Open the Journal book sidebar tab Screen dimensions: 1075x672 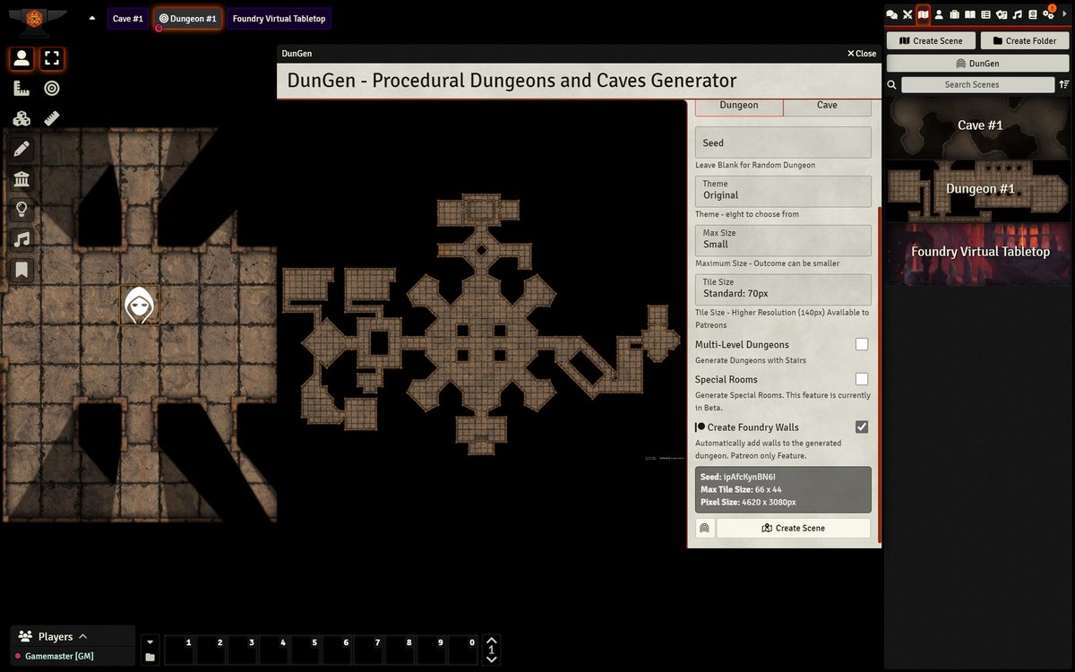coord(969,14)
